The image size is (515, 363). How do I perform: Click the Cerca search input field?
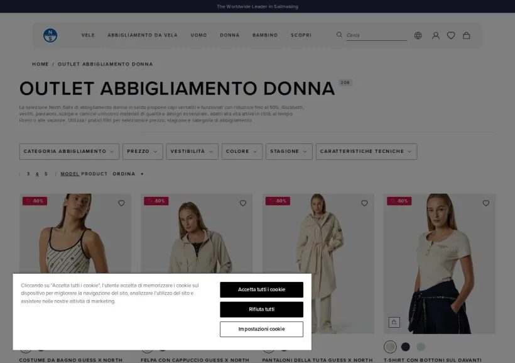click(377, 35)
